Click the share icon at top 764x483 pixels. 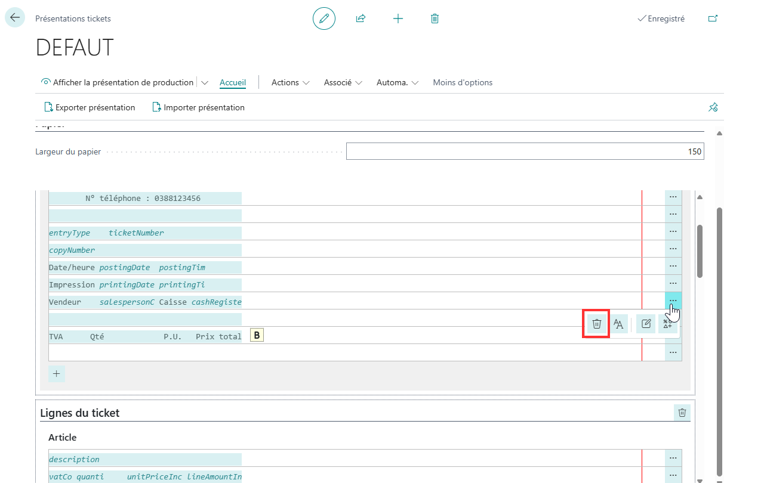pos(361,18)
